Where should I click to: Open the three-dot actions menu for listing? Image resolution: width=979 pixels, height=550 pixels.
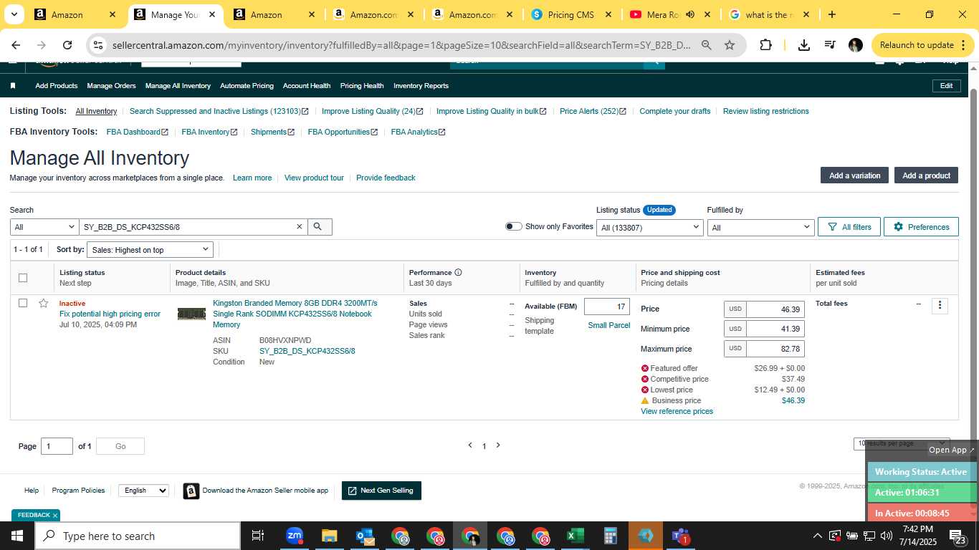point(940,306)
